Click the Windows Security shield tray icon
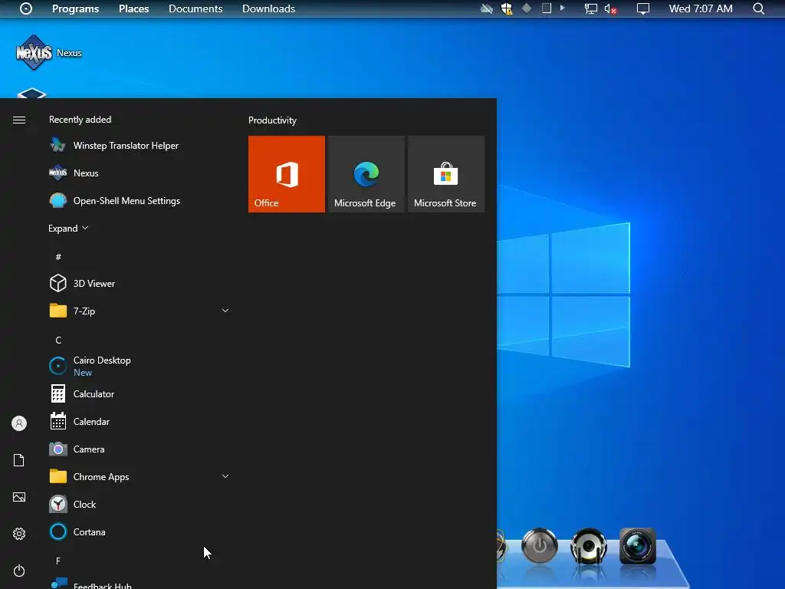Image resolution: width=785 pixels, height=589 pixels. click(x=507, y=8)
